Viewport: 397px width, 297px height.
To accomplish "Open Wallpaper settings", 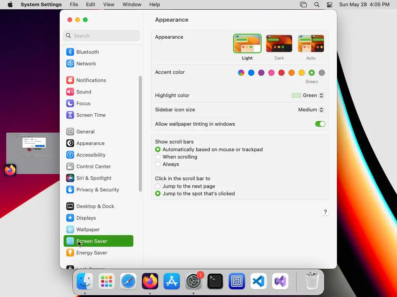I will 98,230.
